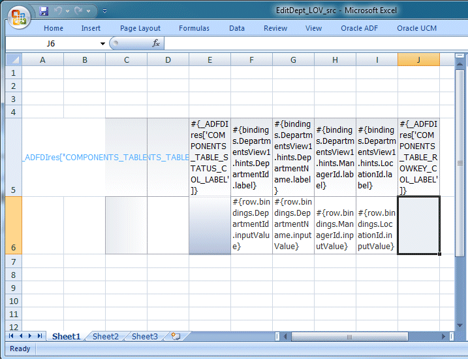The image size is (468, 359).
Task: Click the Name Box showing J6
Action: (52, 44)
